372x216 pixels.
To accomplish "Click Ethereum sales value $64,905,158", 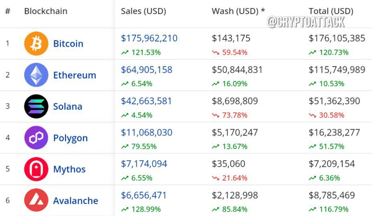I will tap(146, 70).
